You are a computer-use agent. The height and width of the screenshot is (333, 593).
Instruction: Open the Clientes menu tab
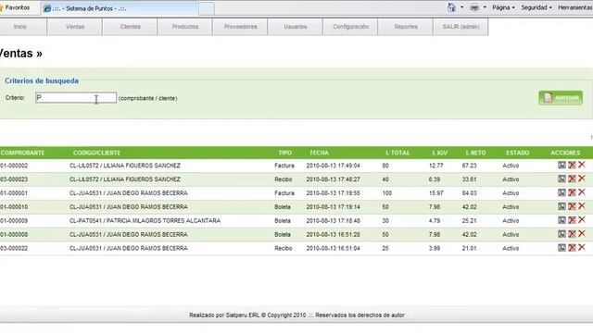pyautogui.click(x=130, y=27)
